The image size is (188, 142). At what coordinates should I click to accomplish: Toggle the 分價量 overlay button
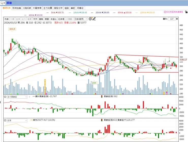69,19
